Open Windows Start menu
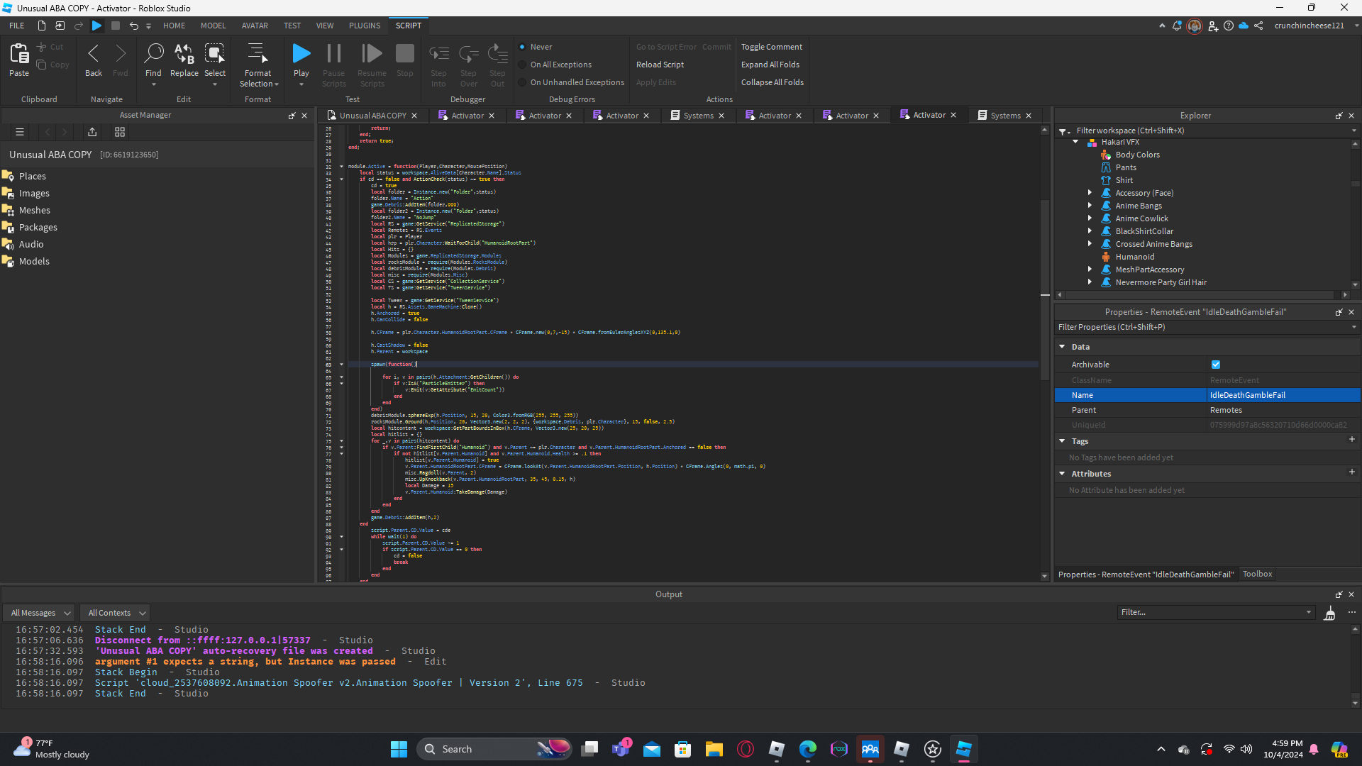 pos(399,749)
